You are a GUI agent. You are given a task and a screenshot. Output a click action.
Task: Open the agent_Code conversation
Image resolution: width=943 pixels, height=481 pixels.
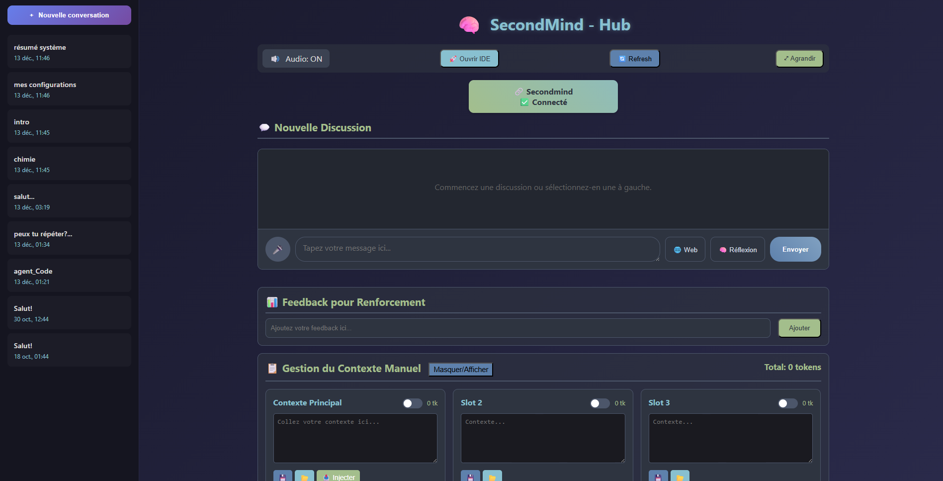(x=69, y=275)
